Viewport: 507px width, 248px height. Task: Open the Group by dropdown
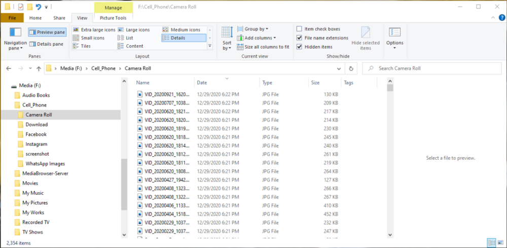click(252, 29)
